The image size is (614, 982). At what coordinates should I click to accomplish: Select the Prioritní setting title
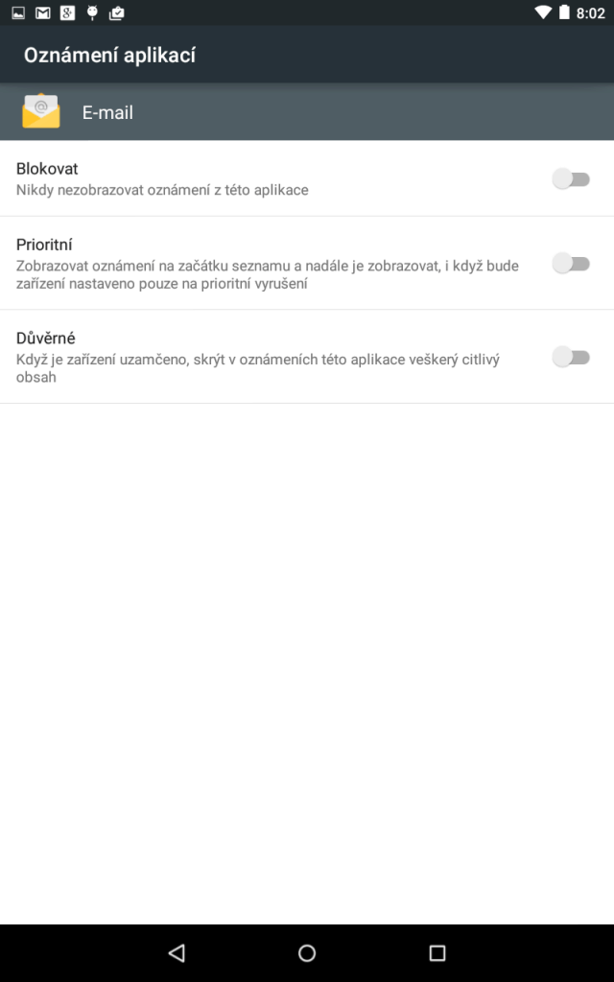pos(44,245)
